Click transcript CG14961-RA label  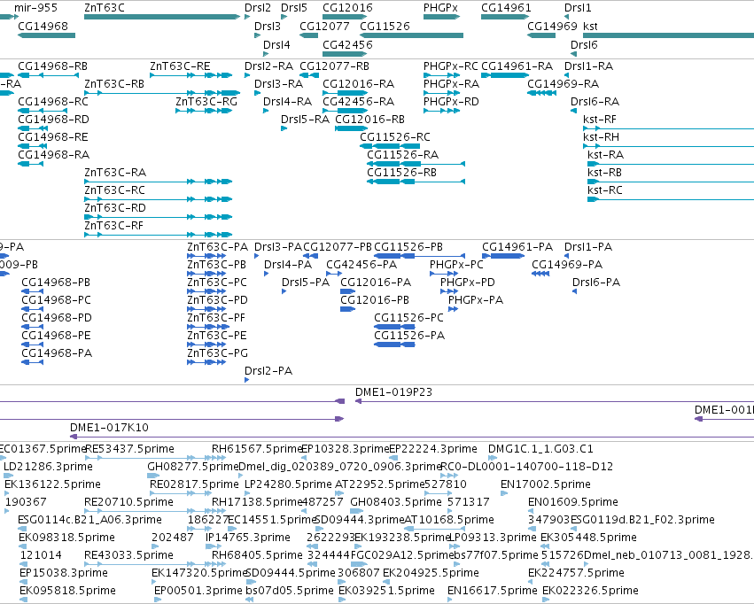click(517, 66)
